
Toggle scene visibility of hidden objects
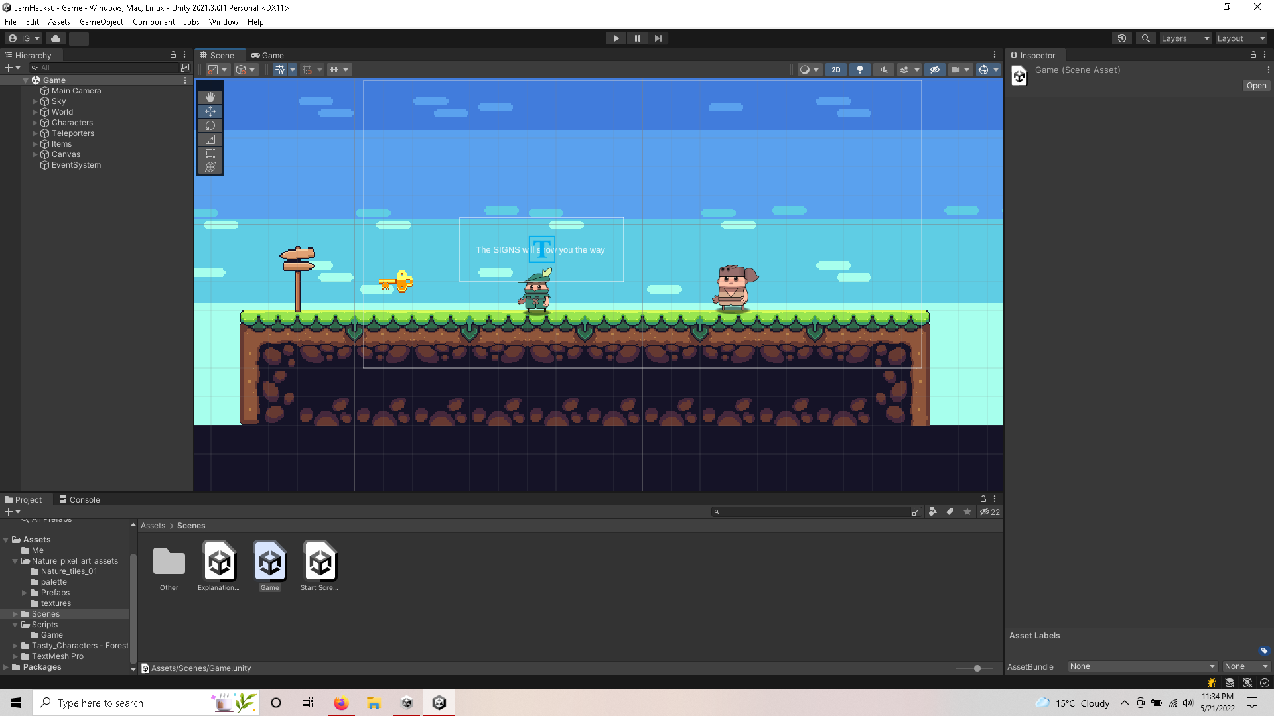[x=935, y=70]
